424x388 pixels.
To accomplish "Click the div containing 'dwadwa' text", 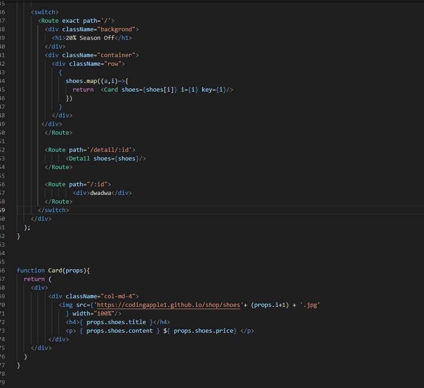I will click(102, 193).
